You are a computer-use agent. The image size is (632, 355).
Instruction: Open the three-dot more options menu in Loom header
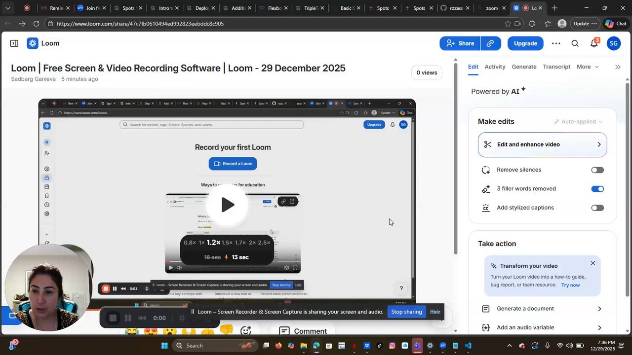pyautogui.click(x=556, y=43)
